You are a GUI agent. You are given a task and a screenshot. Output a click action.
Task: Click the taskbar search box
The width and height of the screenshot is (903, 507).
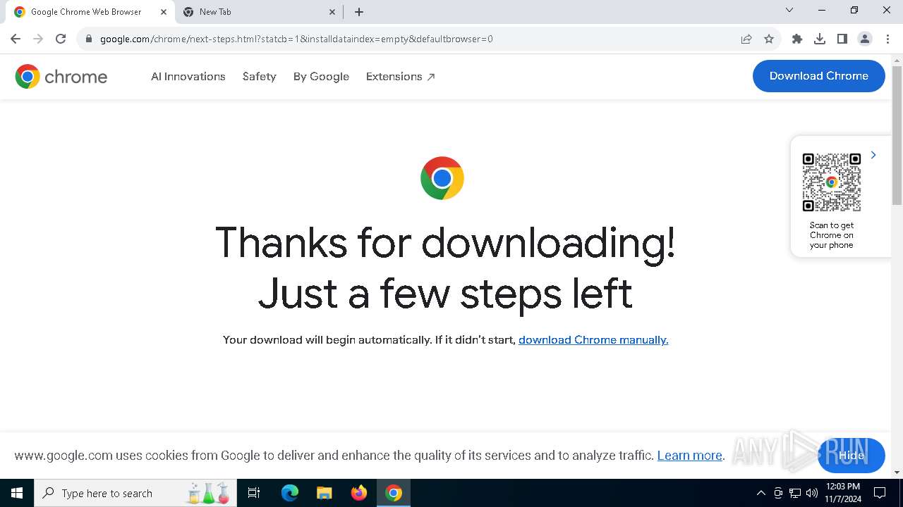click(135, 493)
